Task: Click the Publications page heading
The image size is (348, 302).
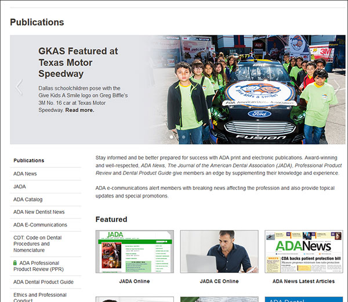Action: click(x=37, y=22)
